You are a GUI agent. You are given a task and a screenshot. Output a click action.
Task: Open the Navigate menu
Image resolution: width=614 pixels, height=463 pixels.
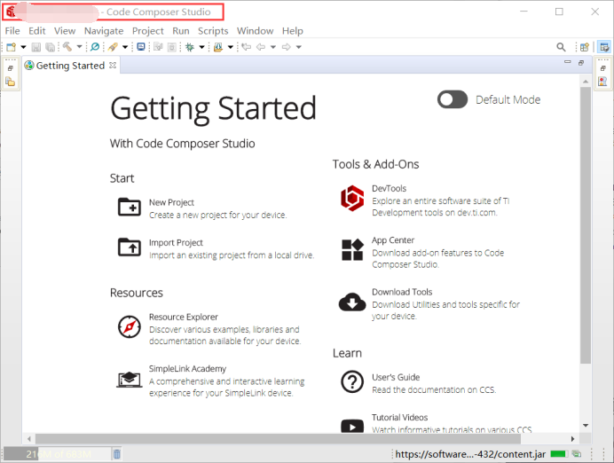[104, 31]
